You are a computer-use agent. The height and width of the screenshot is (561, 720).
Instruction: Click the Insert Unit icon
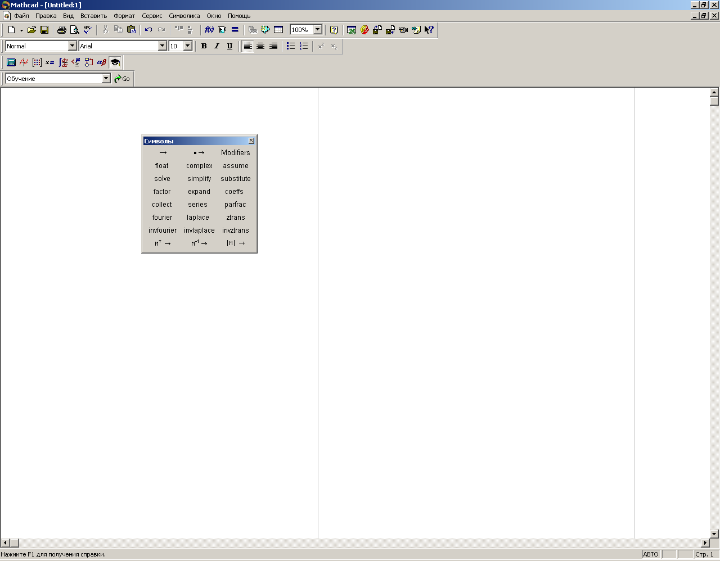click(x=222, y=30)
